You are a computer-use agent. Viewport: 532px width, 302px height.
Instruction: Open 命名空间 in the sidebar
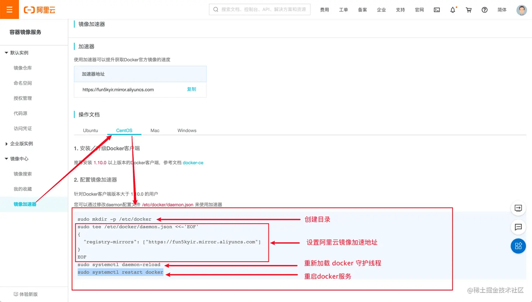[23, 83]
